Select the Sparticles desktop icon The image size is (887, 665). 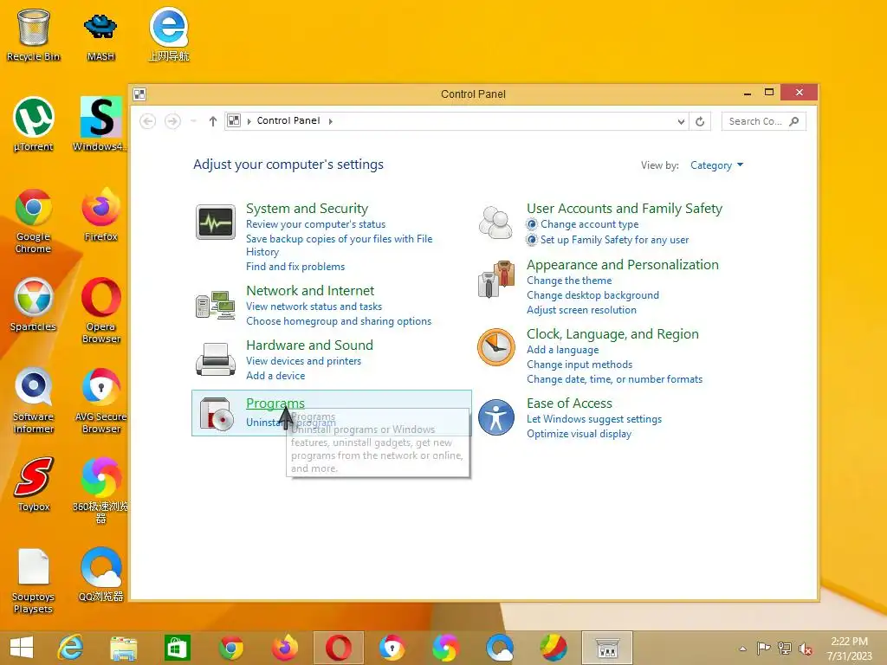point(34,305)
